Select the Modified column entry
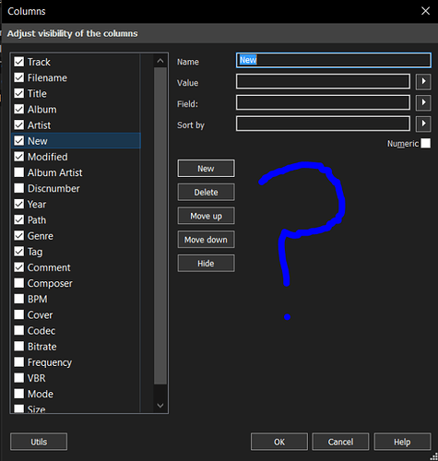This screenshot has height=461, width=438. tap(48, 157)
